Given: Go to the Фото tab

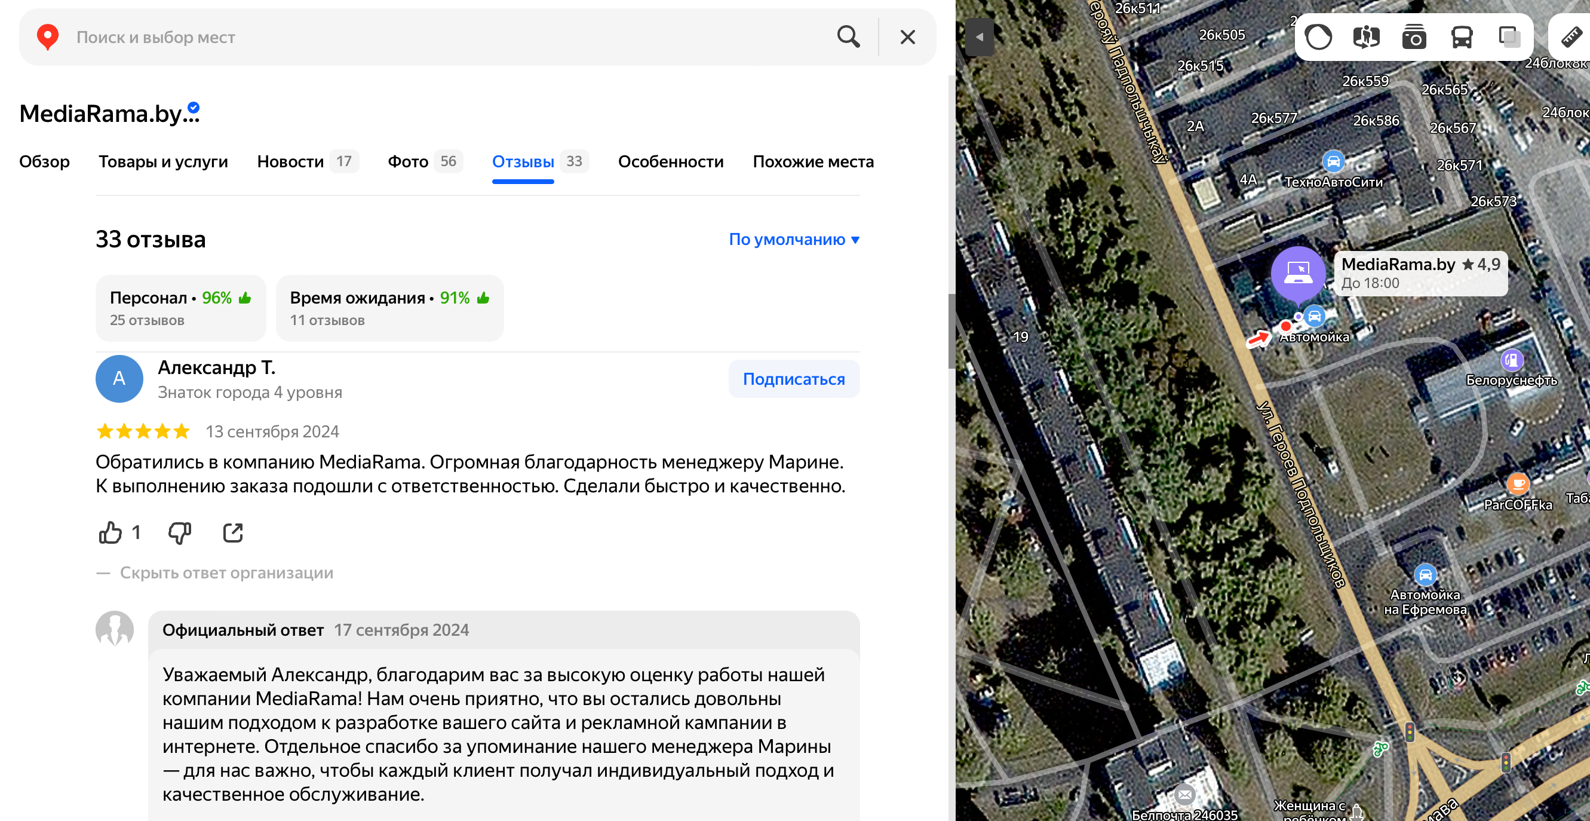Looking at the screenshot, I should (x=425, y=162).
